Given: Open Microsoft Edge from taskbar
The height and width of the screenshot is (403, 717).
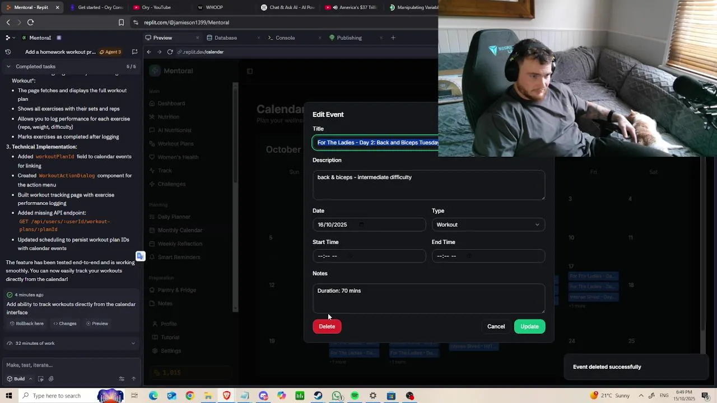Looking at the screenshot, I should tap(153, 396).
